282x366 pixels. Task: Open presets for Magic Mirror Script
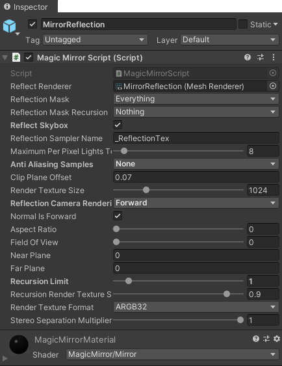261,57
